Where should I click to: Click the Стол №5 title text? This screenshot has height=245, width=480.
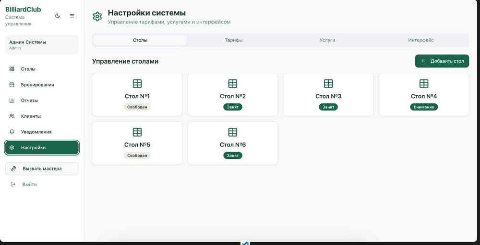click(x=137, y=145)
